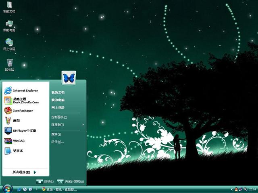The width and height of the screenshot is (258, 193).
Task: Open WinRAR from the Start menu
Action: tap(18, 141)
